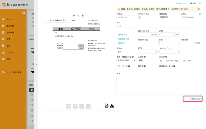Click the PDF file icon
Screen dimensions: 206x129
[x=107, y=106]
